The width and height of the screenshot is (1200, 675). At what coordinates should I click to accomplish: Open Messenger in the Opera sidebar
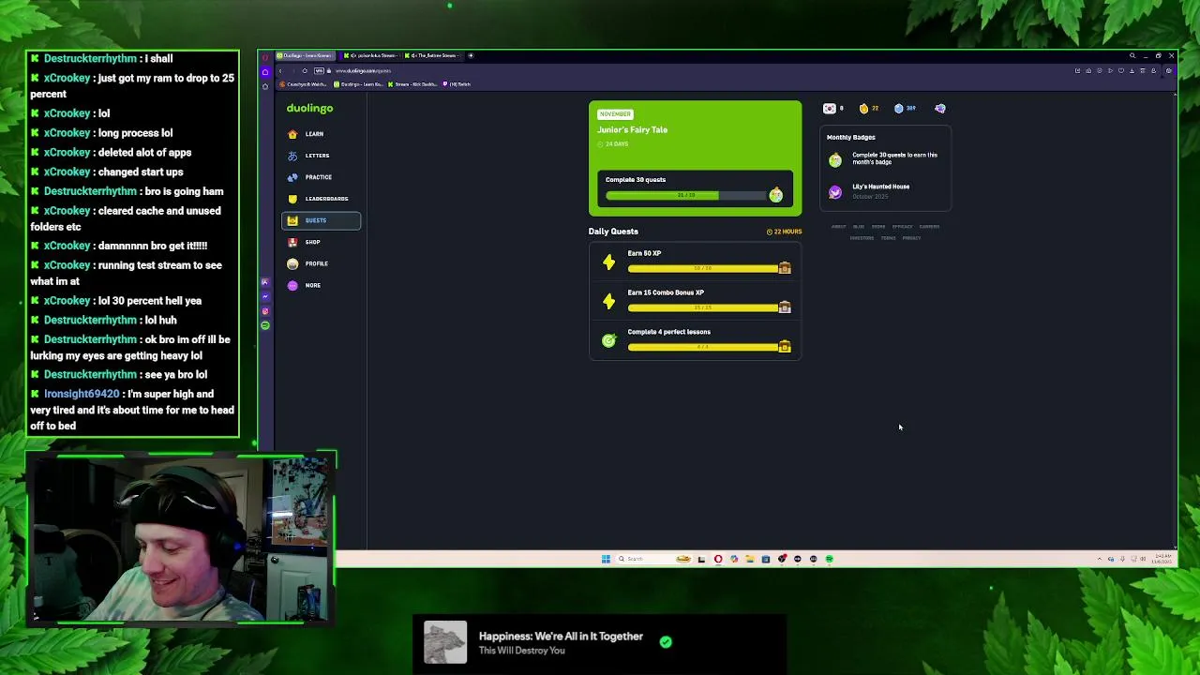[x=265, y=296]
